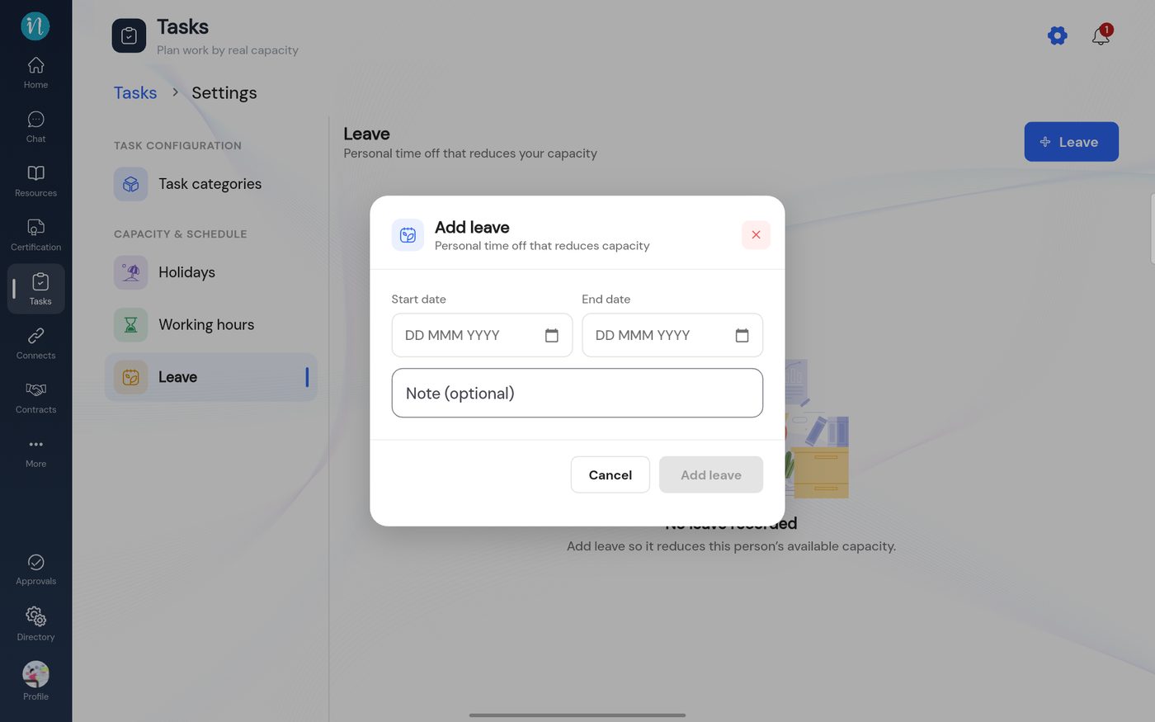
Task: Close the Add leave dialog
Action: click(x=756, y=235)
